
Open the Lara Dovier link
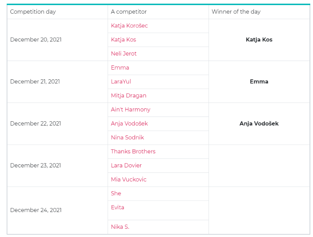(x=126, y=165)
